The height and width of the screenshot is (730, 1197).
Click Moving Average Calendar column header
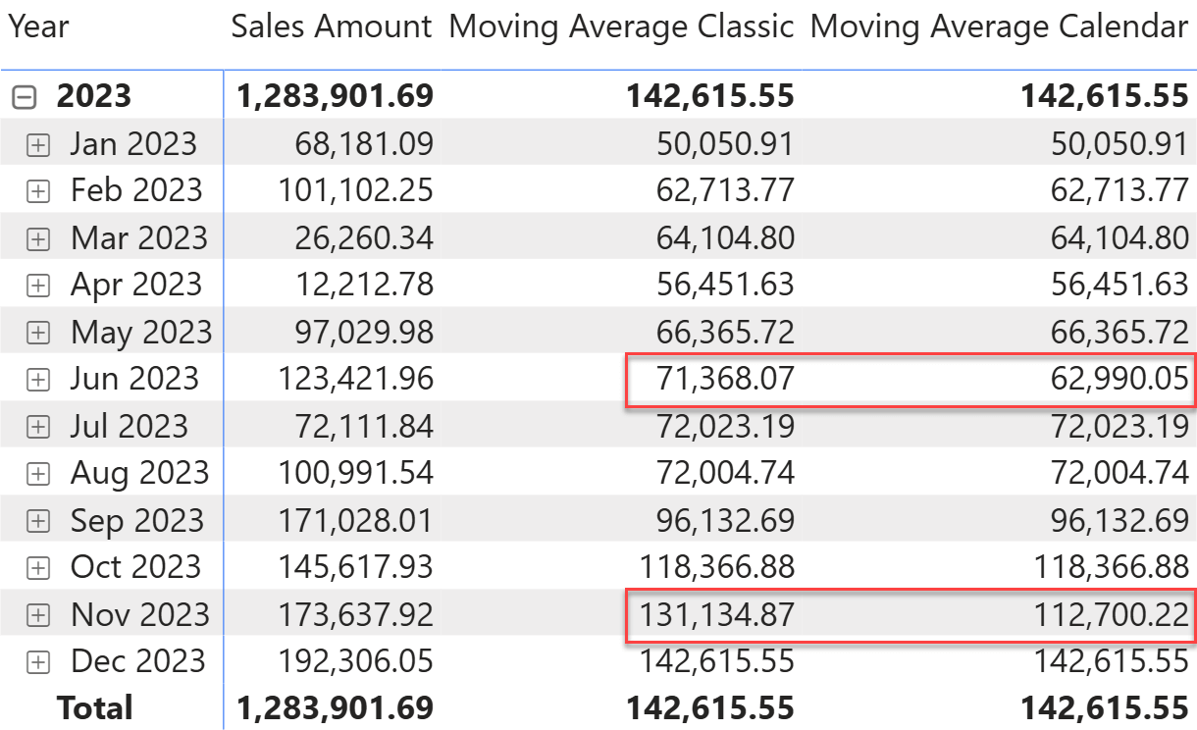(x=999, y=26)
